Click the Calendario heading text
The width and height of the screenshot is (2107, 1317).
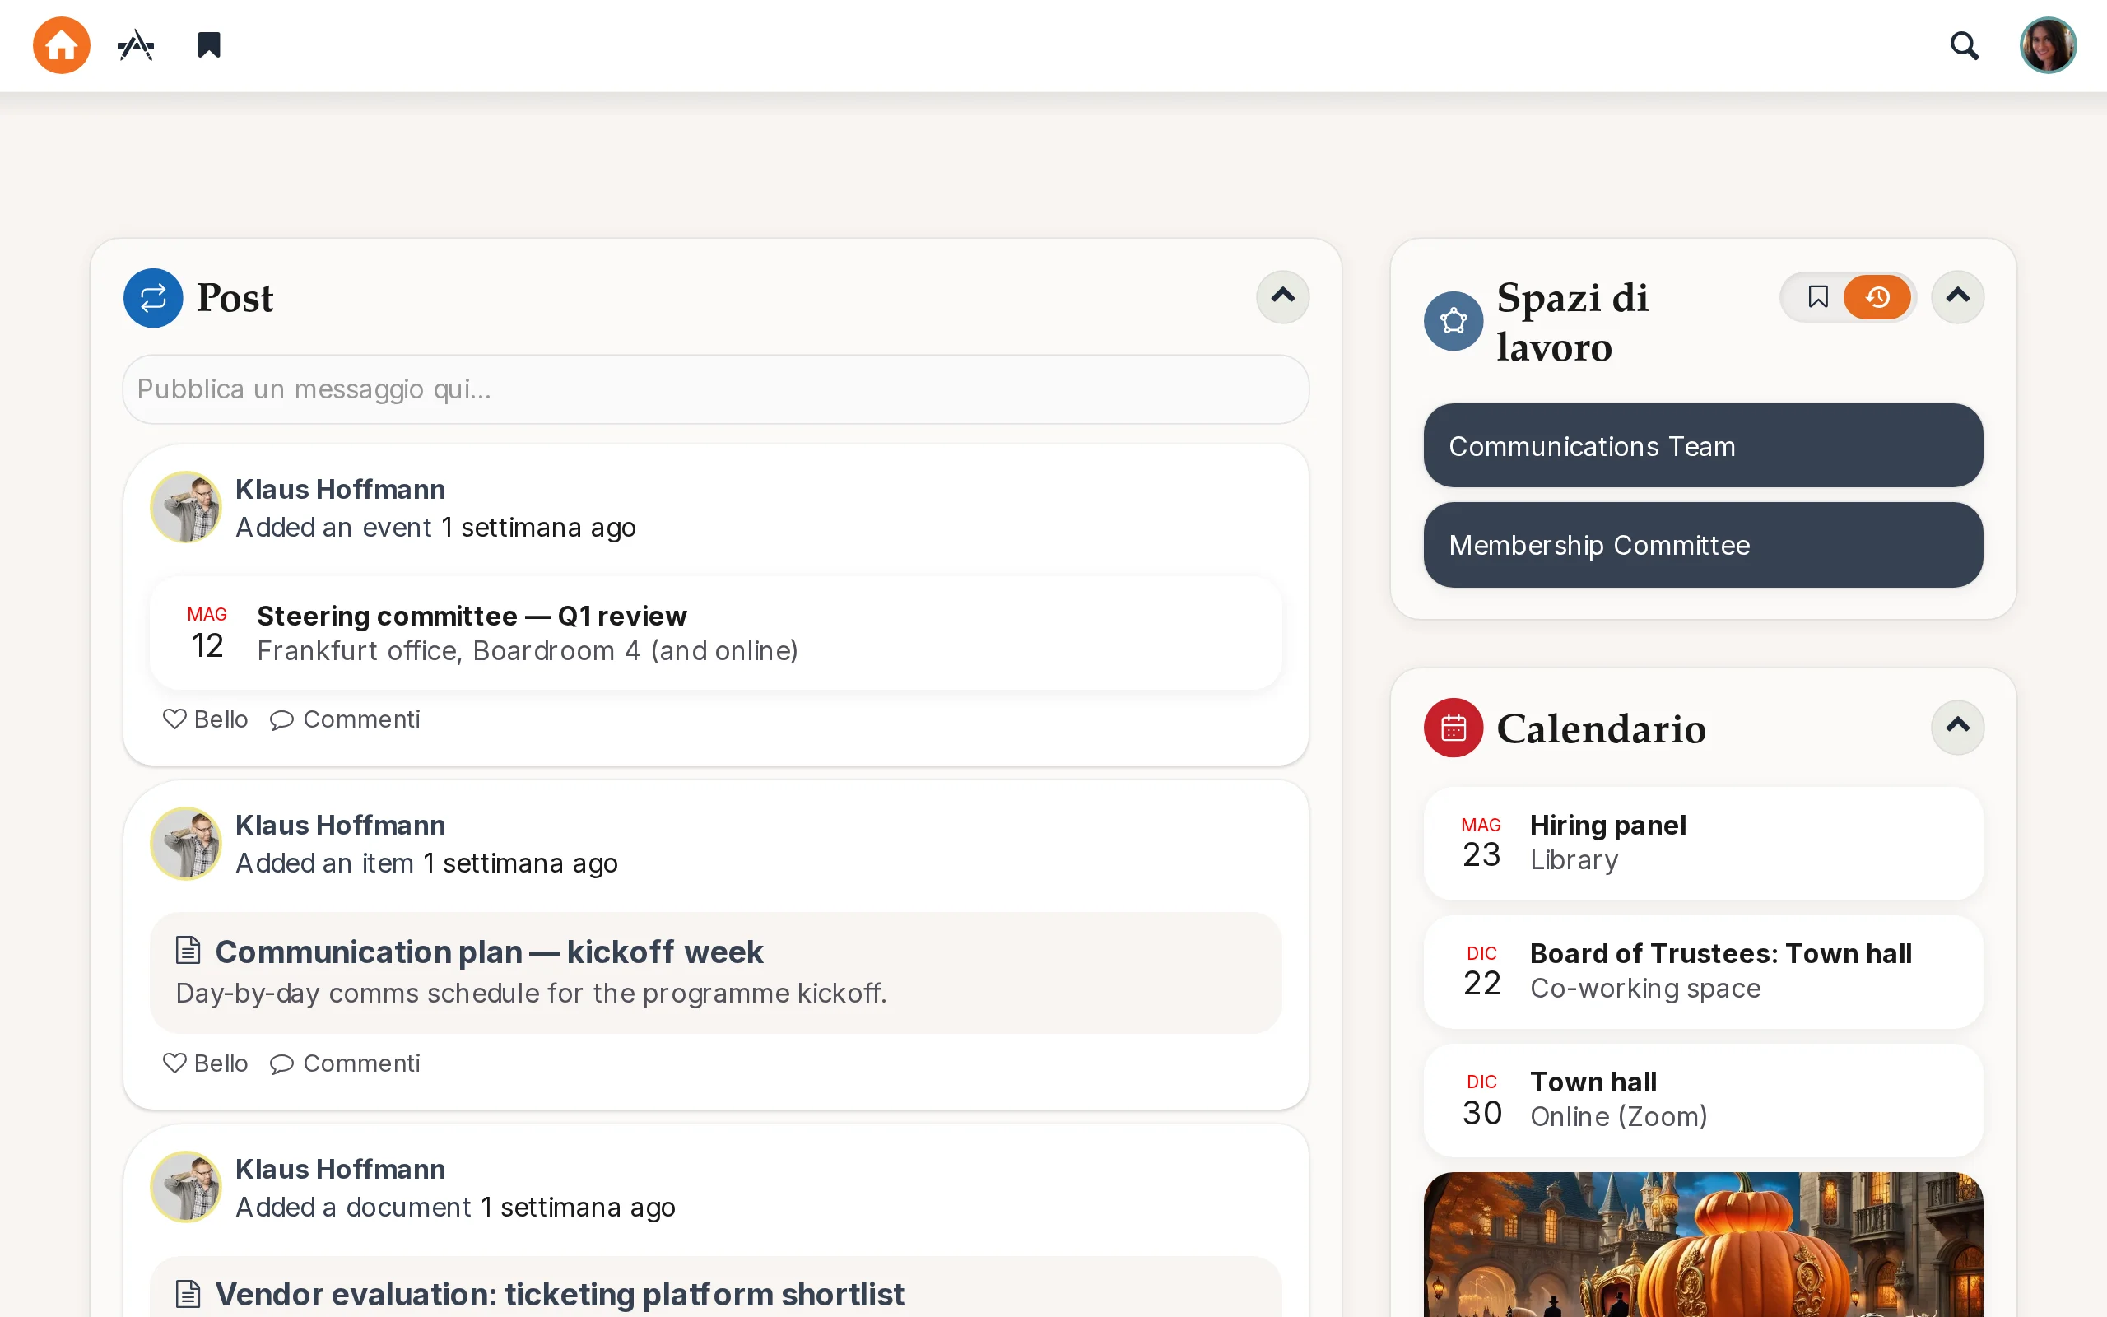[1600, 728]
